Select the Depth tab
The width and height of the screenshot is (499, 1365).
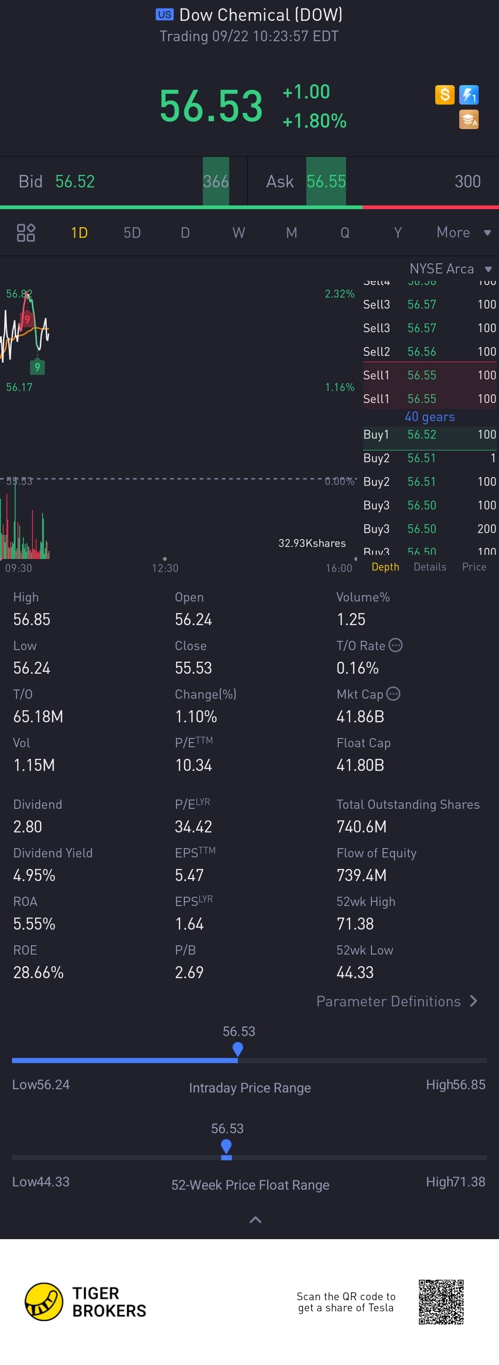(385, 567)
